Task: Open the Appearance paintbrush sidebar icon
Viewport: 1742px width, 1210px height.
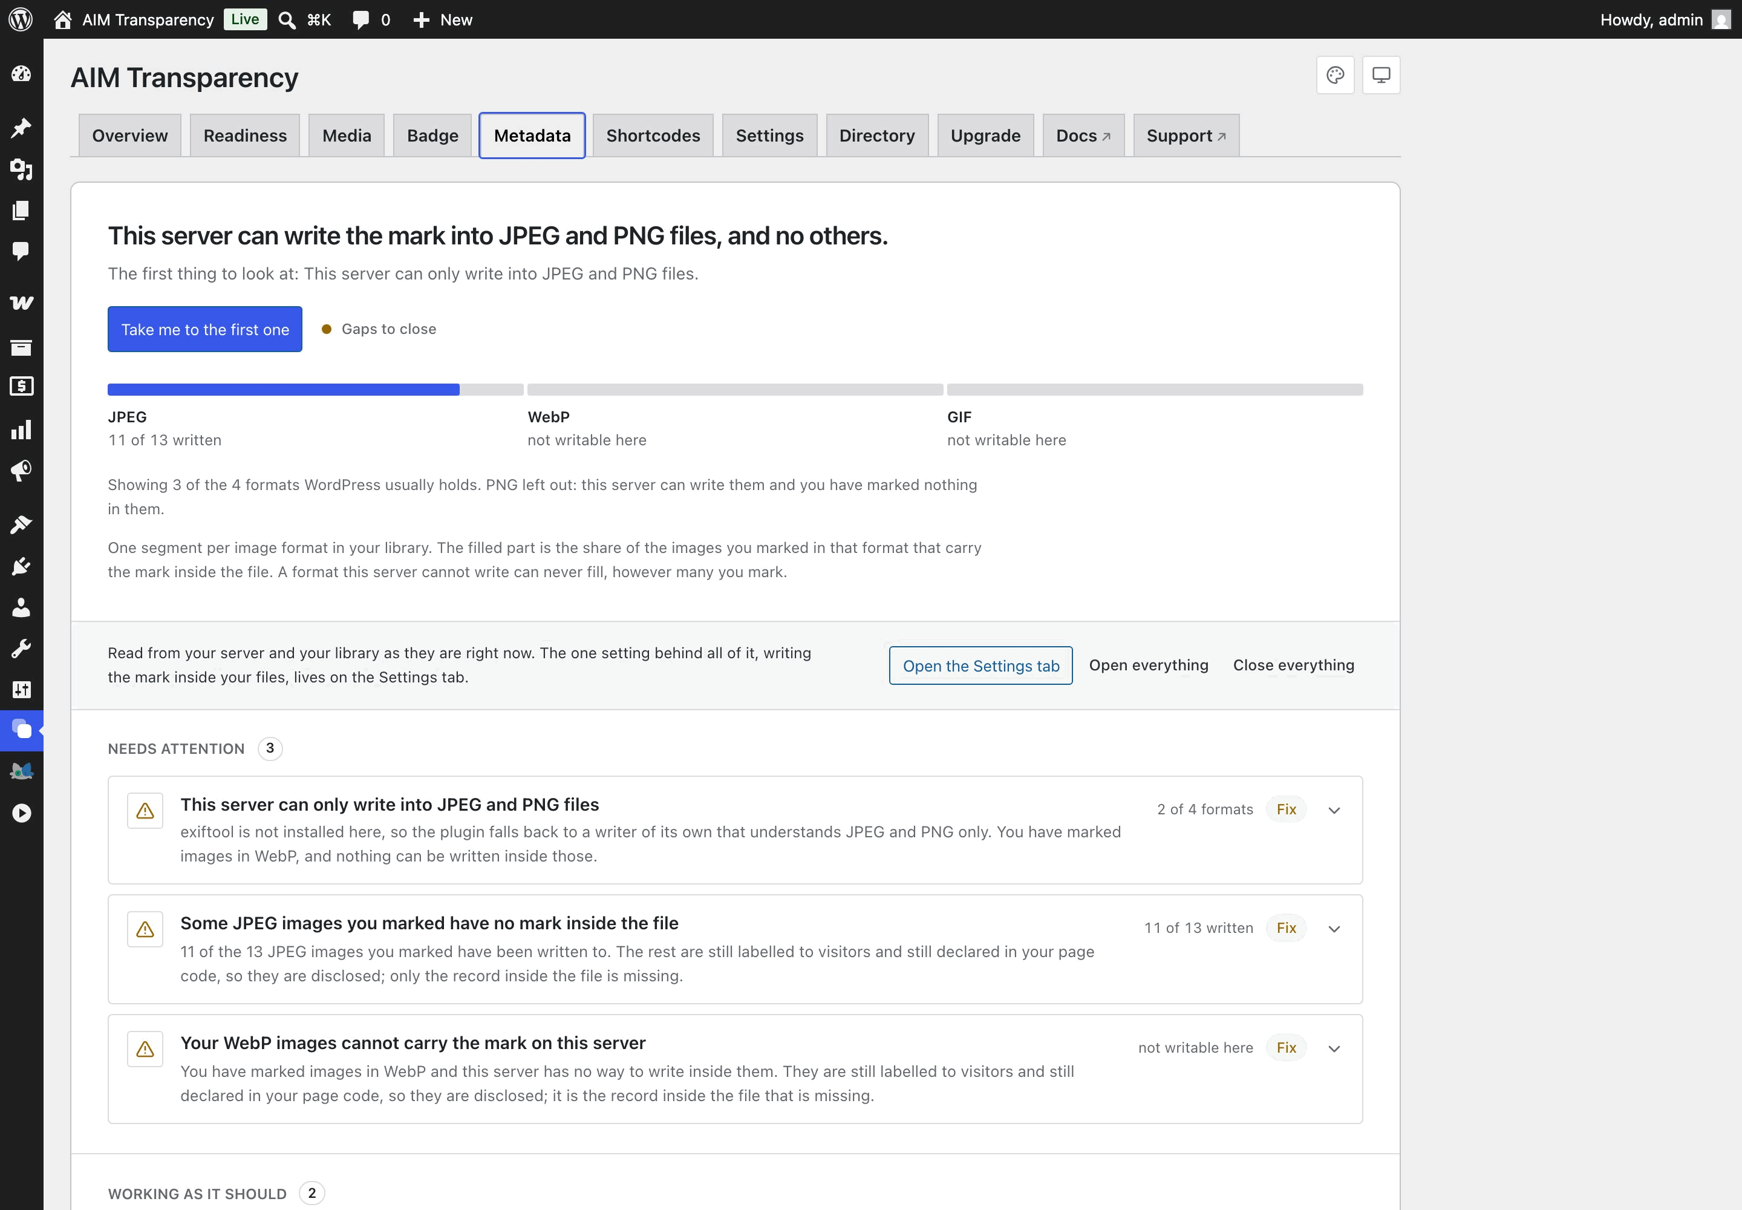Action: pyautogui.click(x=21, y=525)
